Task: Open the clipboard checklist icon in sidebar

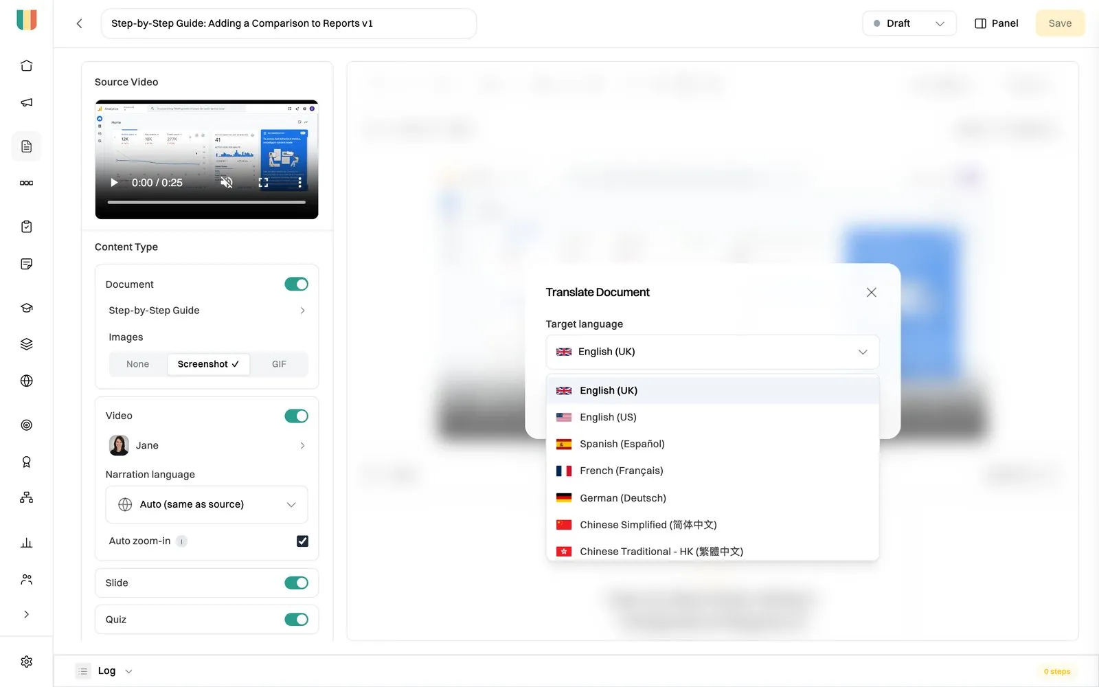Action: coord(27,227)
